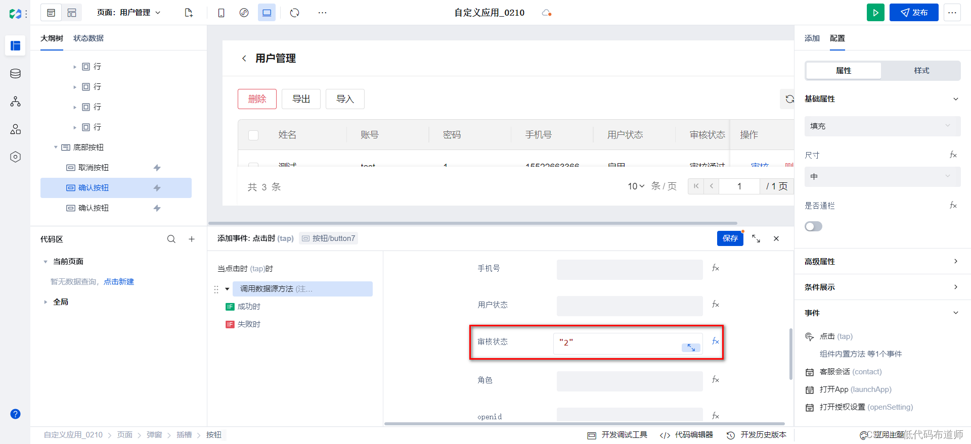Search in the code area
Screen dimensions: 971x444
point(171,239)
